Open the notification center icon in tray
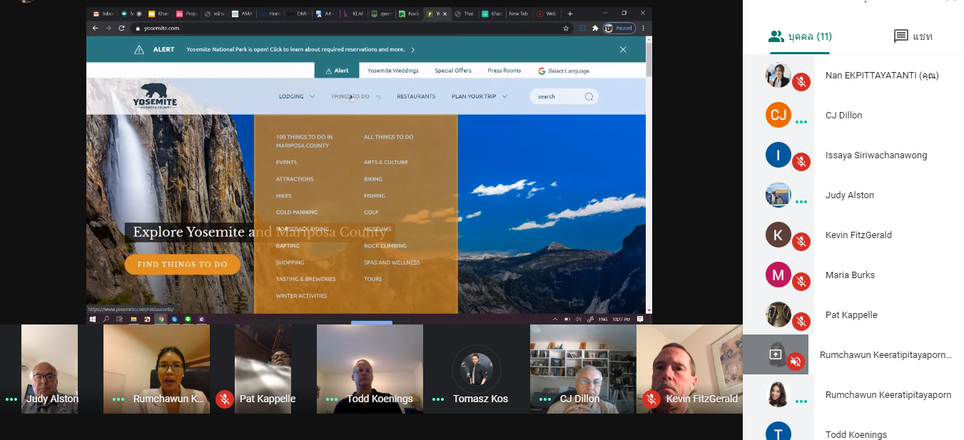The height and width of the screenshot is (440, 964). 640,319
